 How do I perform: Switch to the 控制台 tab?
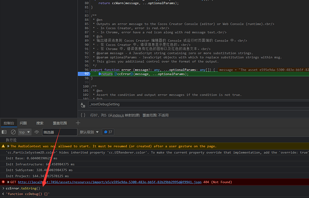(9, 123)
